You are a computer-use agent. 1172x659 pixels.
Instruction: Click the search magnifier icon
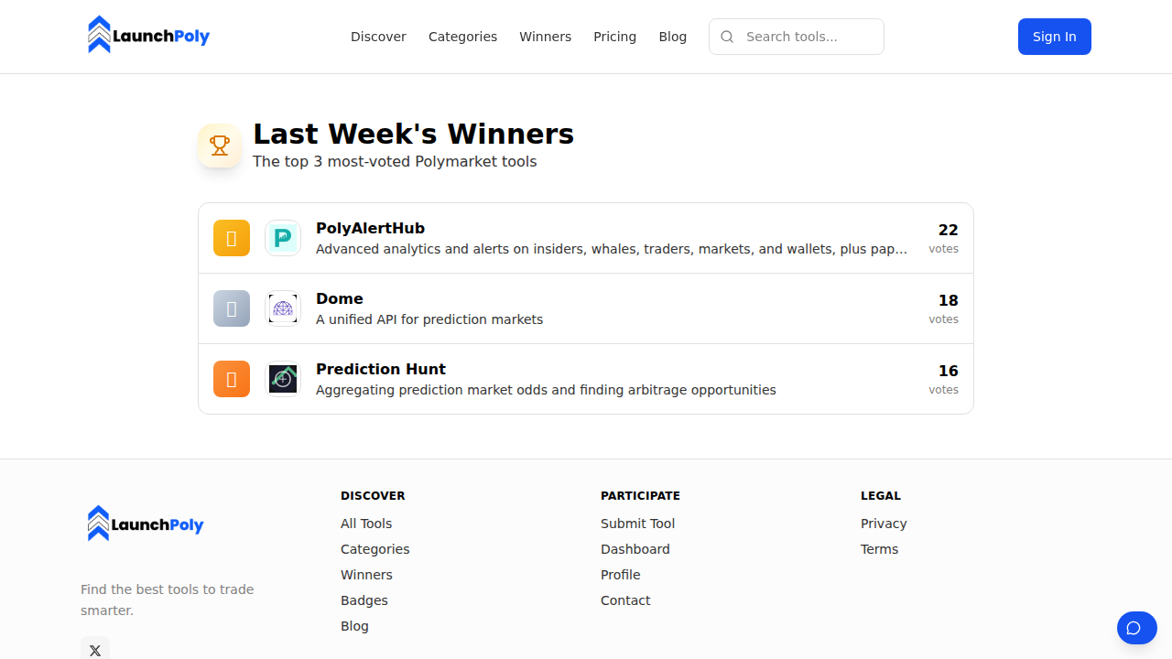pos(727,37)
